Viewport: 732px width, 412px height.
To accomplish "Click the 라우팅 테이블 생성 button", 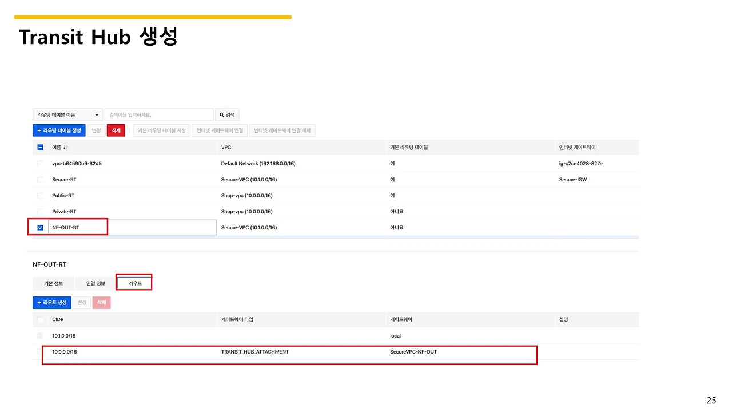I will pos(59,130).
